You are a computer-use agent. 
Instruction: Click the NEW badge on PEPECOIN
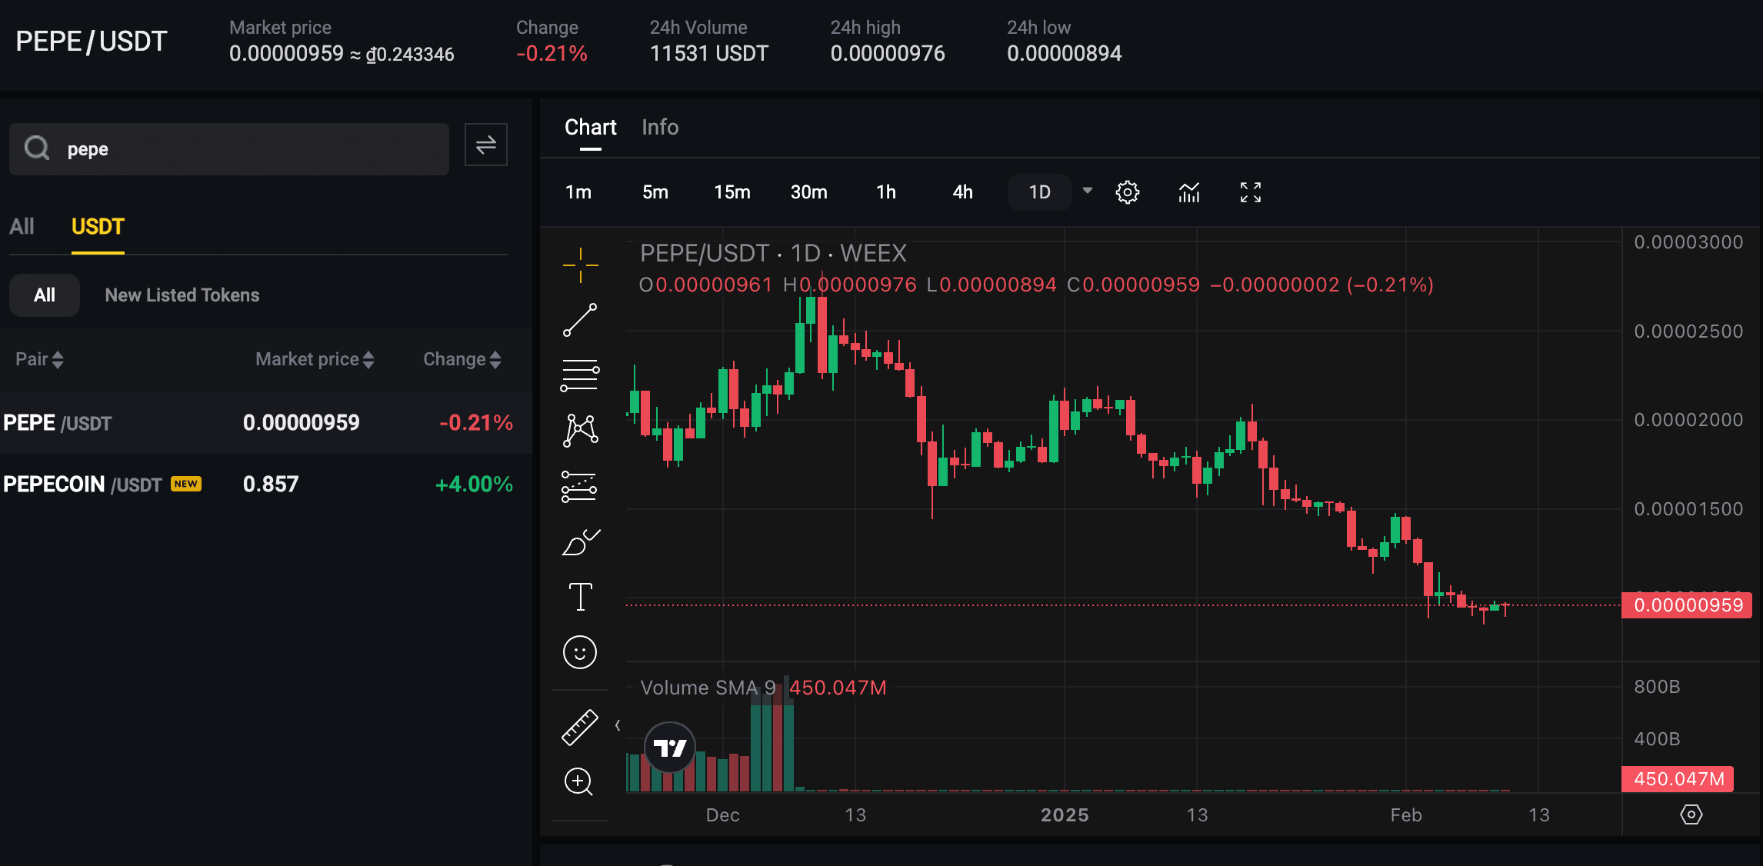pos(186,484)
